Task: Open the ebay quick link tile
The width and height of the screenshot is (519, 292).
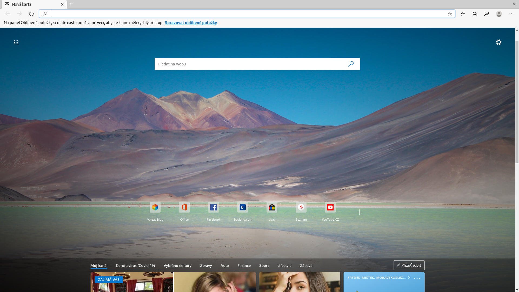Action: [272, 212]
